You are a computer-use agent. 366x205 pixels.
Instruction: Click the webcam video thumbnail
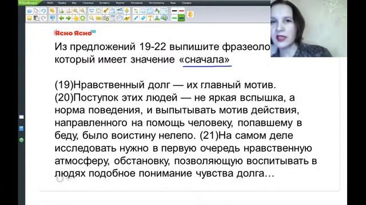[309, 28]
